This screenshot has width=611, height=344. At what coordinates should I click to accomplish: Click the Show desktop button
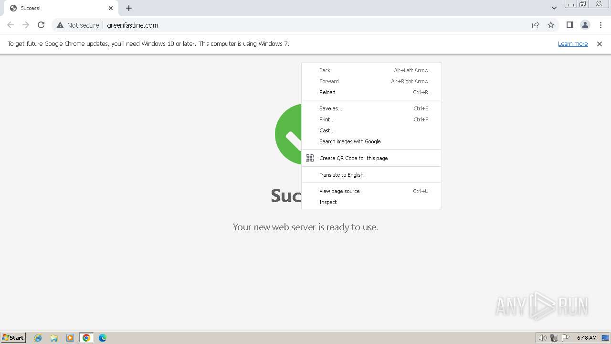[x=605, y=338]
